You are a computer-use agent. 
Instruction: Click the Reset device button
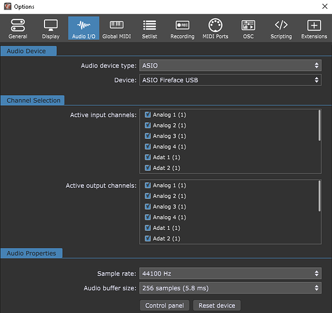click(x=217, y=305)
